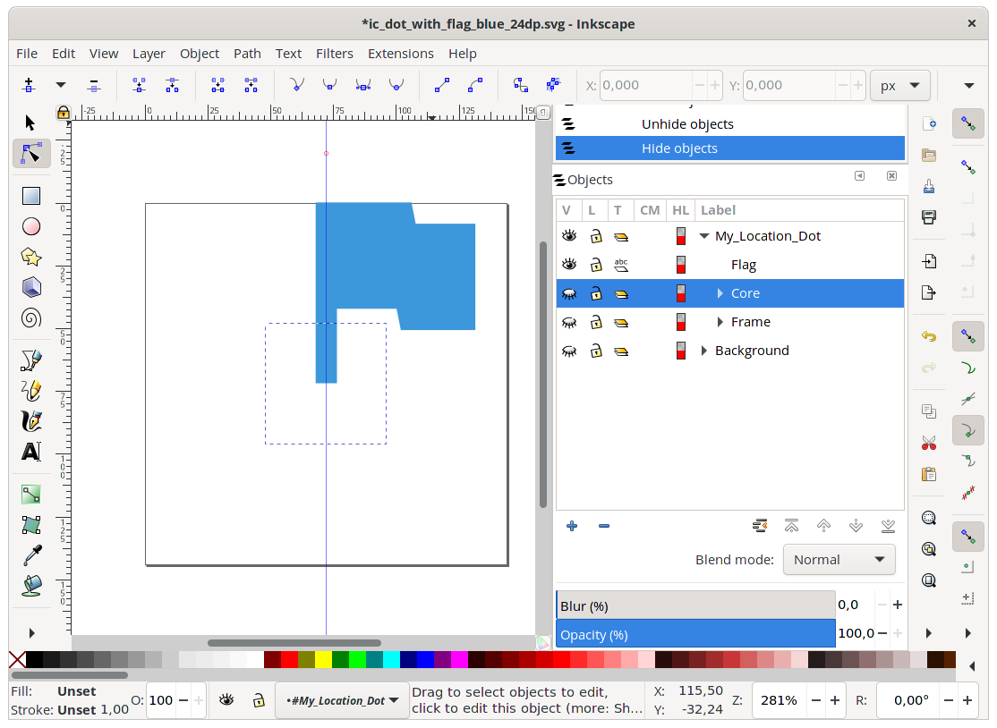
Task: Toggle current layer lock in status bar
Action: (x=258, y=700)
